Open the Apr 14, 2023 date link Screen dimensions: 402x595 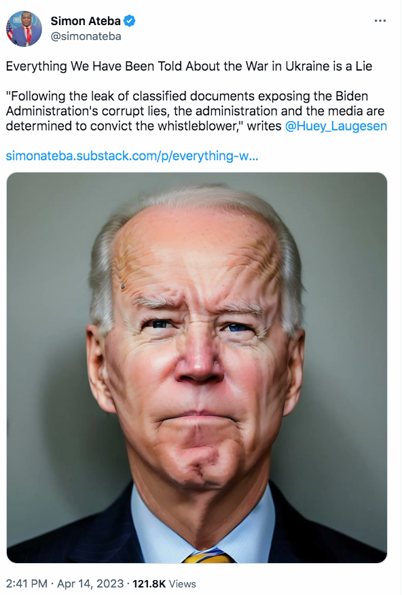[x=90, y=583]
